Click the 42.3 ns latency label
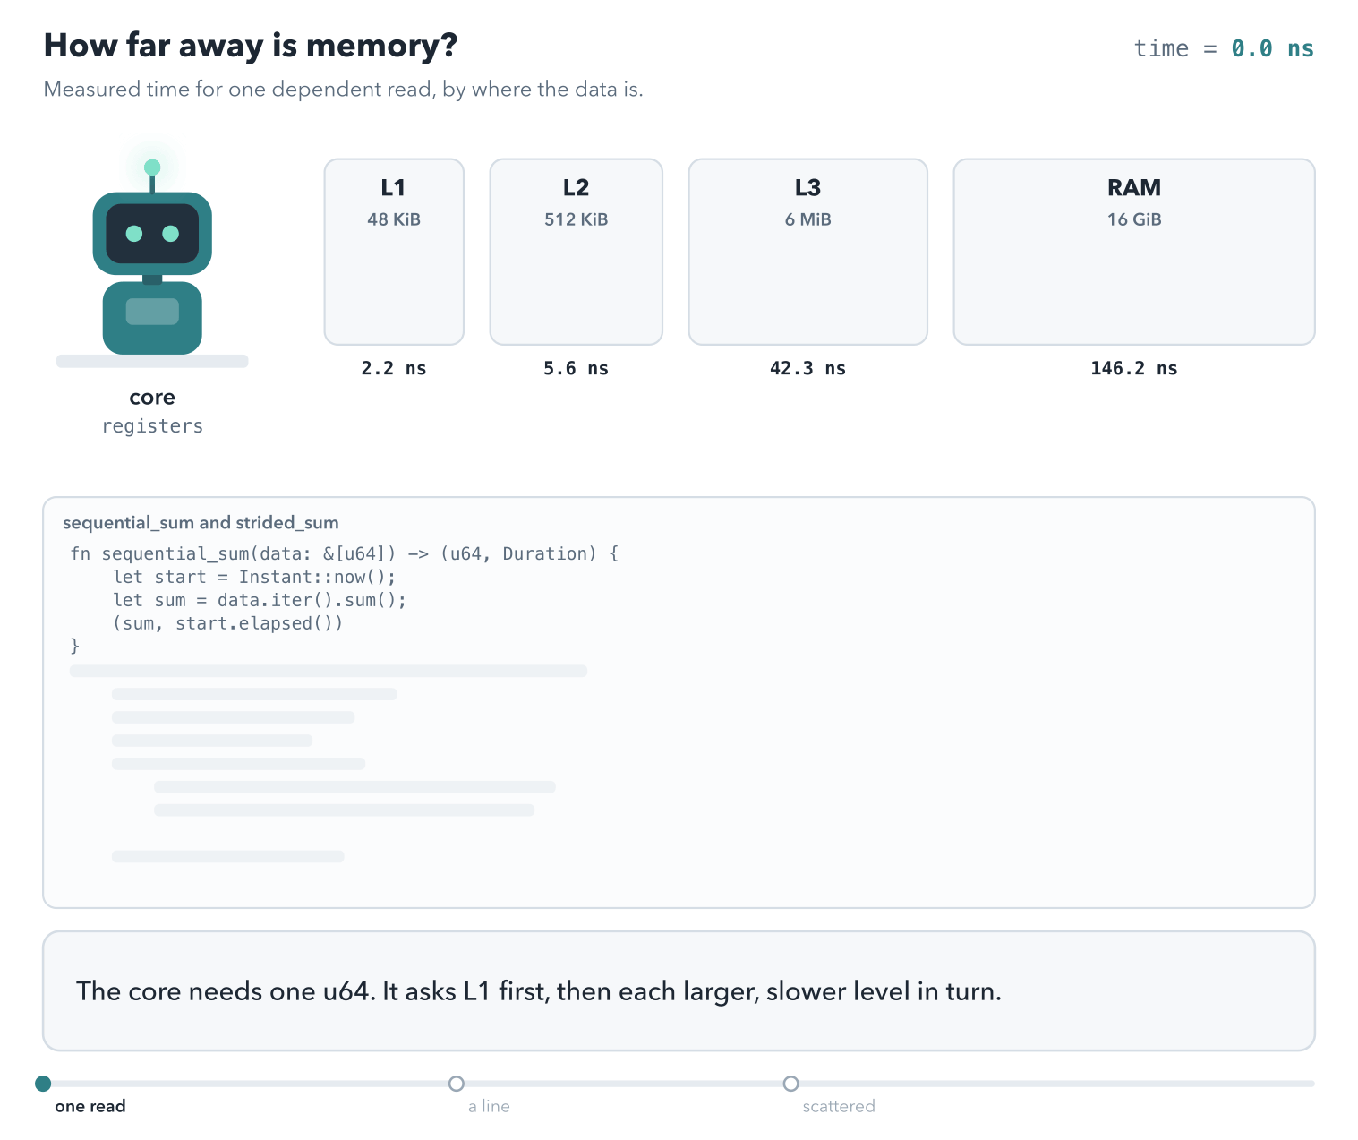The image size is (1358, 1140). [807, 368]
